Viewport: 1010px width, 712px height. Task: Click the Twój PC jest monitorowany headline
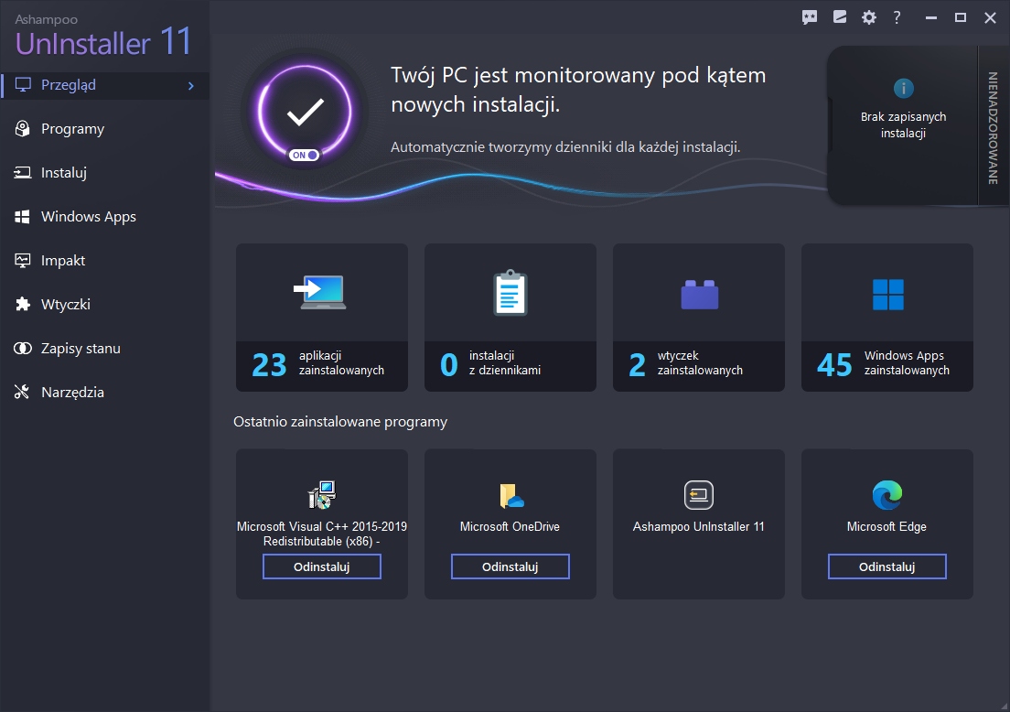coord(578,90)
